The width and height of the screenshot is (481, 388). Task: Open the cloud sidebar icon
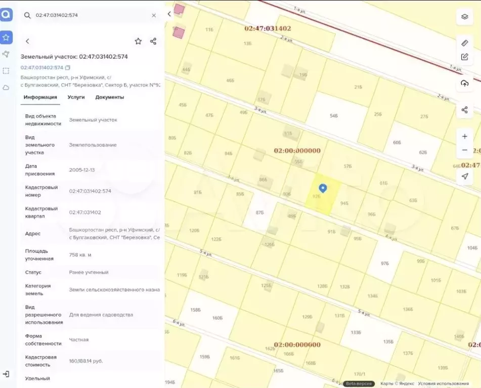(6, 88)
